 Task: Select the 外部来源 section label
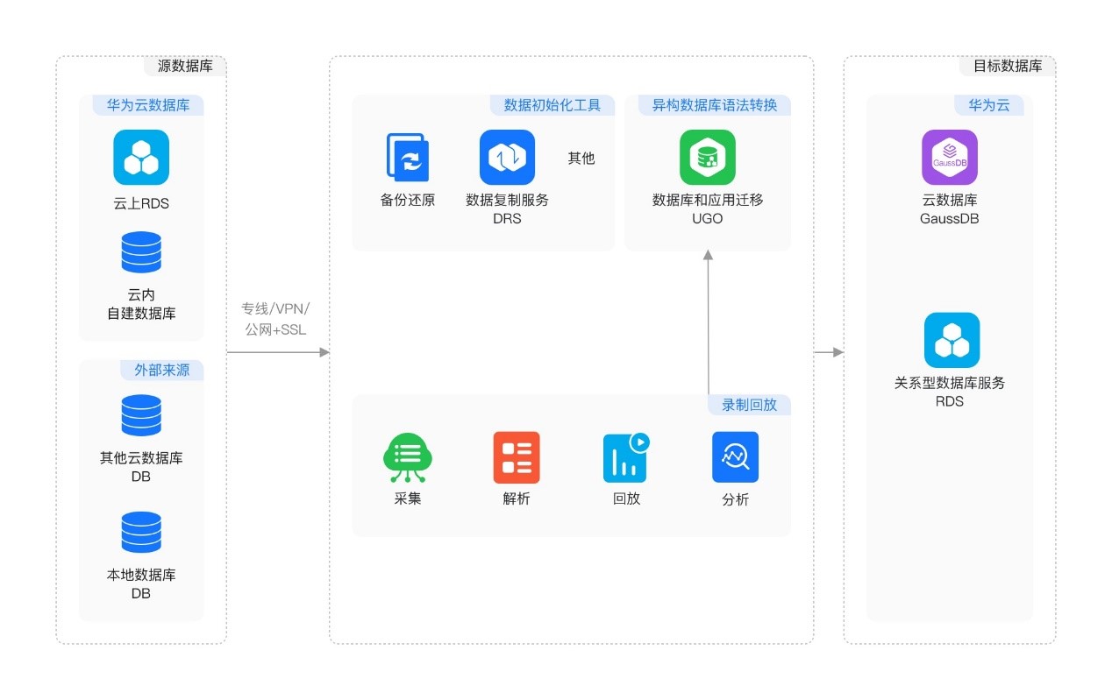click(162, 370)
